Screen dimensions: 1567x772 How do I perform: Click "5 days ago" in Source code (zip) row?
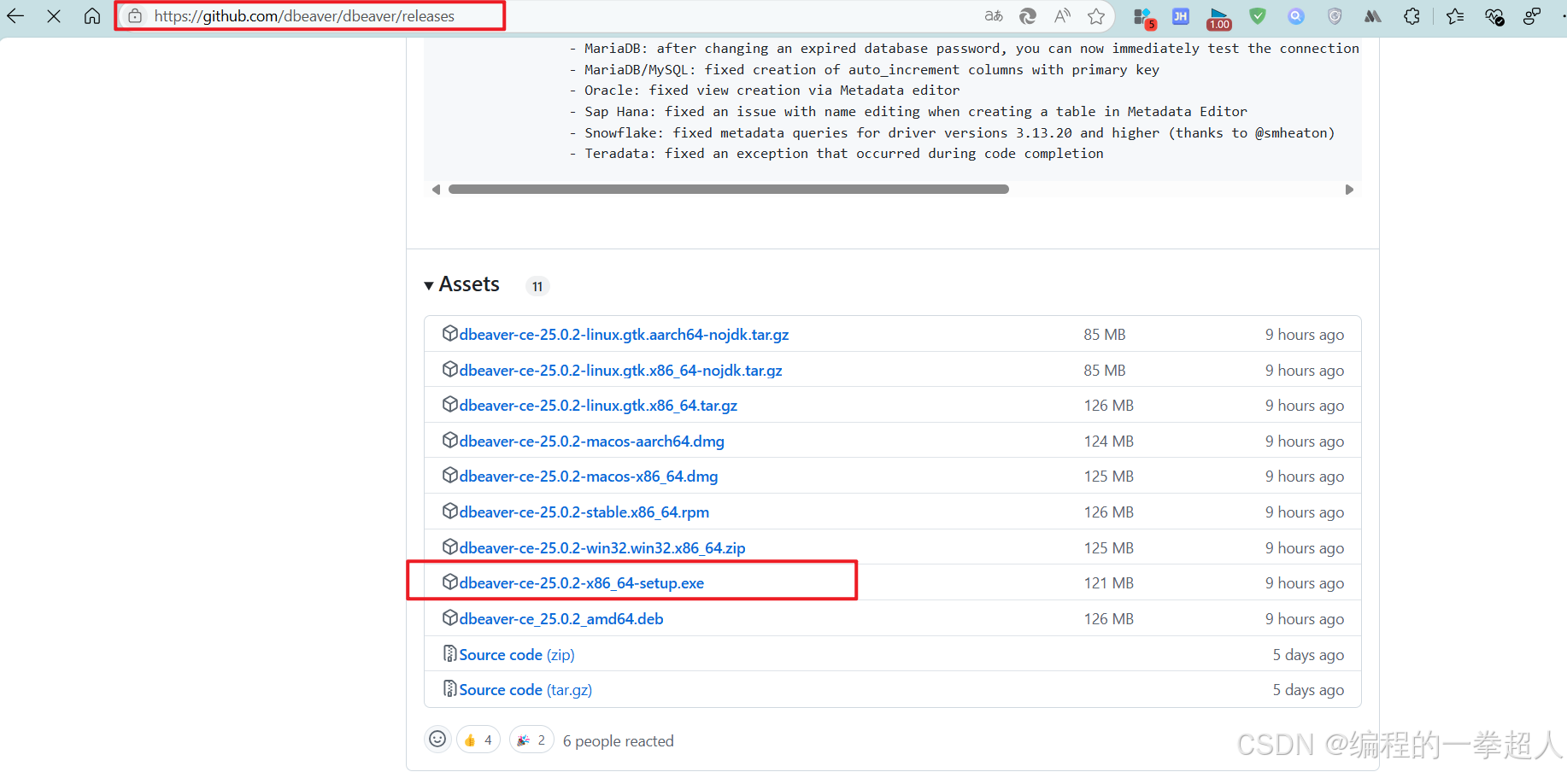1308,655
